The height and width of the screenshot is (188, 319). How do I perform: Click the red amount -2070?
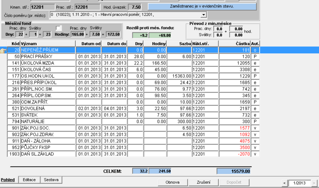pyautogui.click(x=234, y=154)
